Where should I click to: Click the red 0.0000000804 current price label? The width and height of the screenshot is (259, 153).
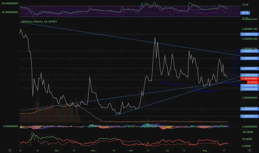click(x=250, y=78)
